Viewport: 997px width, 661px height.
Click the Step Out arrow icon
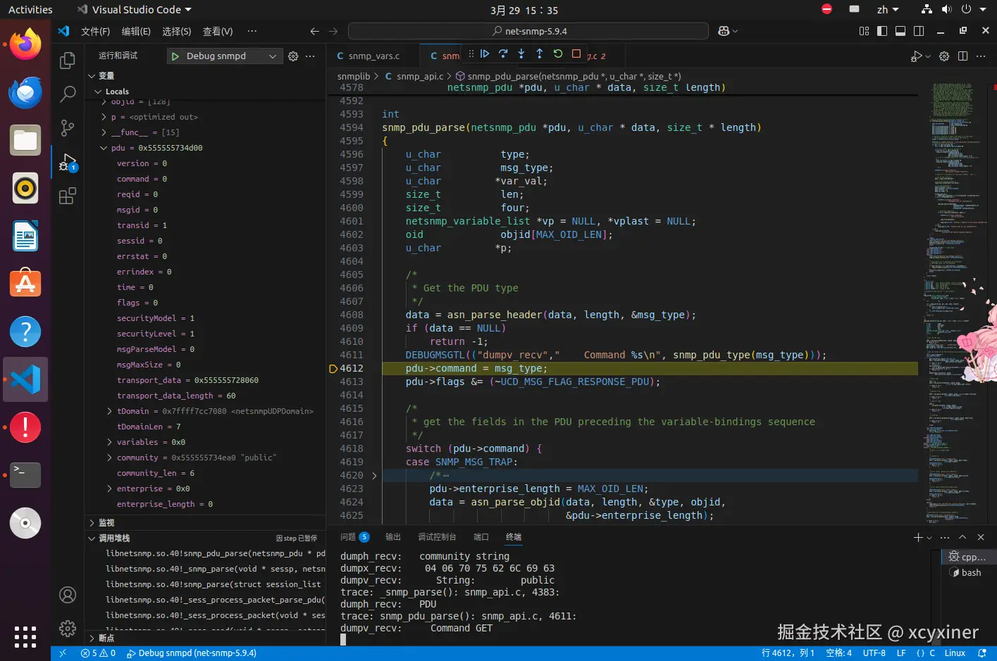click(x=540, y=53)
